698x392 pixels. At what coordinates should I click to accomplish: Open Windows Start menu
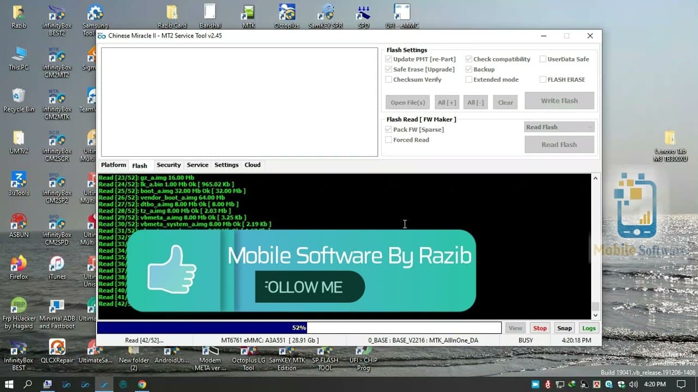(x=9, y=384)
